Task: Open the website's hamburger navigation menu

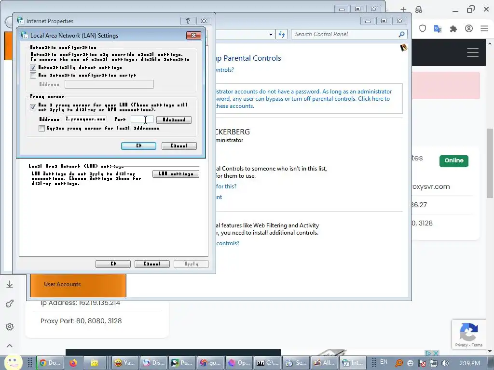Action: (473, 53)
